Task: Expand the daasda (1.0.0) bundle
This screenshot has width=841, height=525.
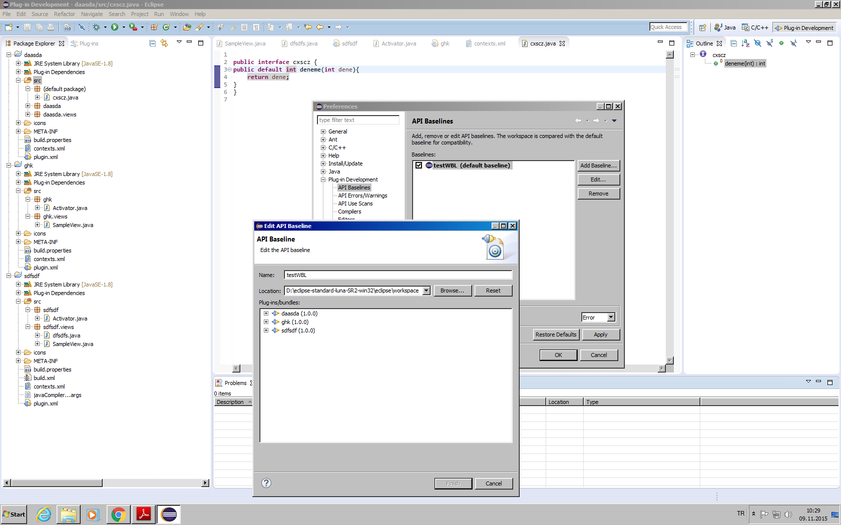Action: [266, 313]
